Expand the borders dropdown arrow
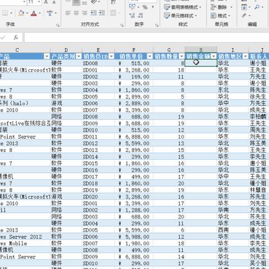The image size is (269, 269). (11, 13)
